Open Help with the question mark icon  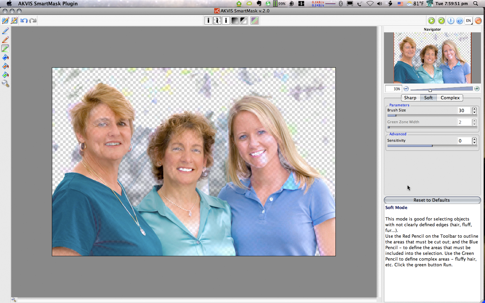[459, 21]
